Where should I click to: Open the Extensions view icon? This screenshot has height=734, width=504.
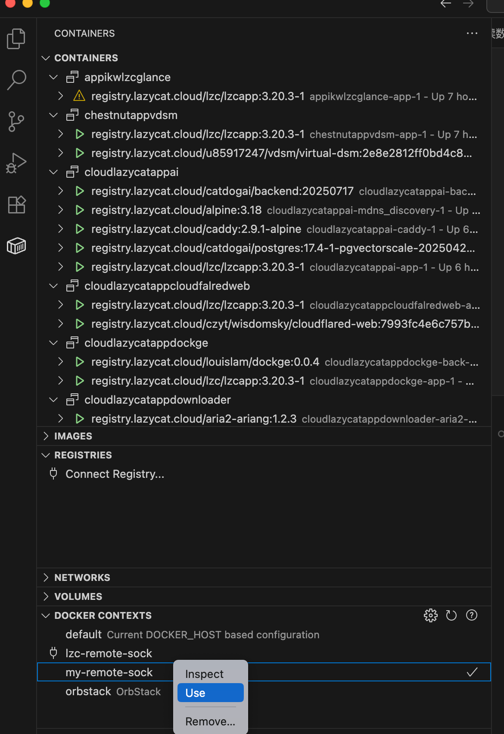[16, 204]
